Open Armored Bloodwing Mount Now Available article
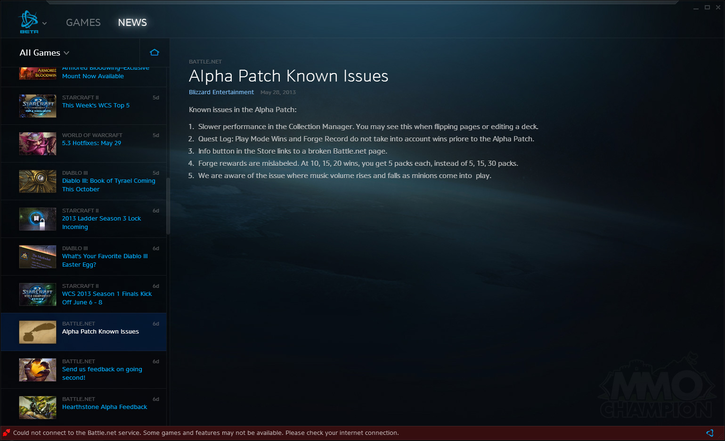725x441 pixels. (93, 76)
